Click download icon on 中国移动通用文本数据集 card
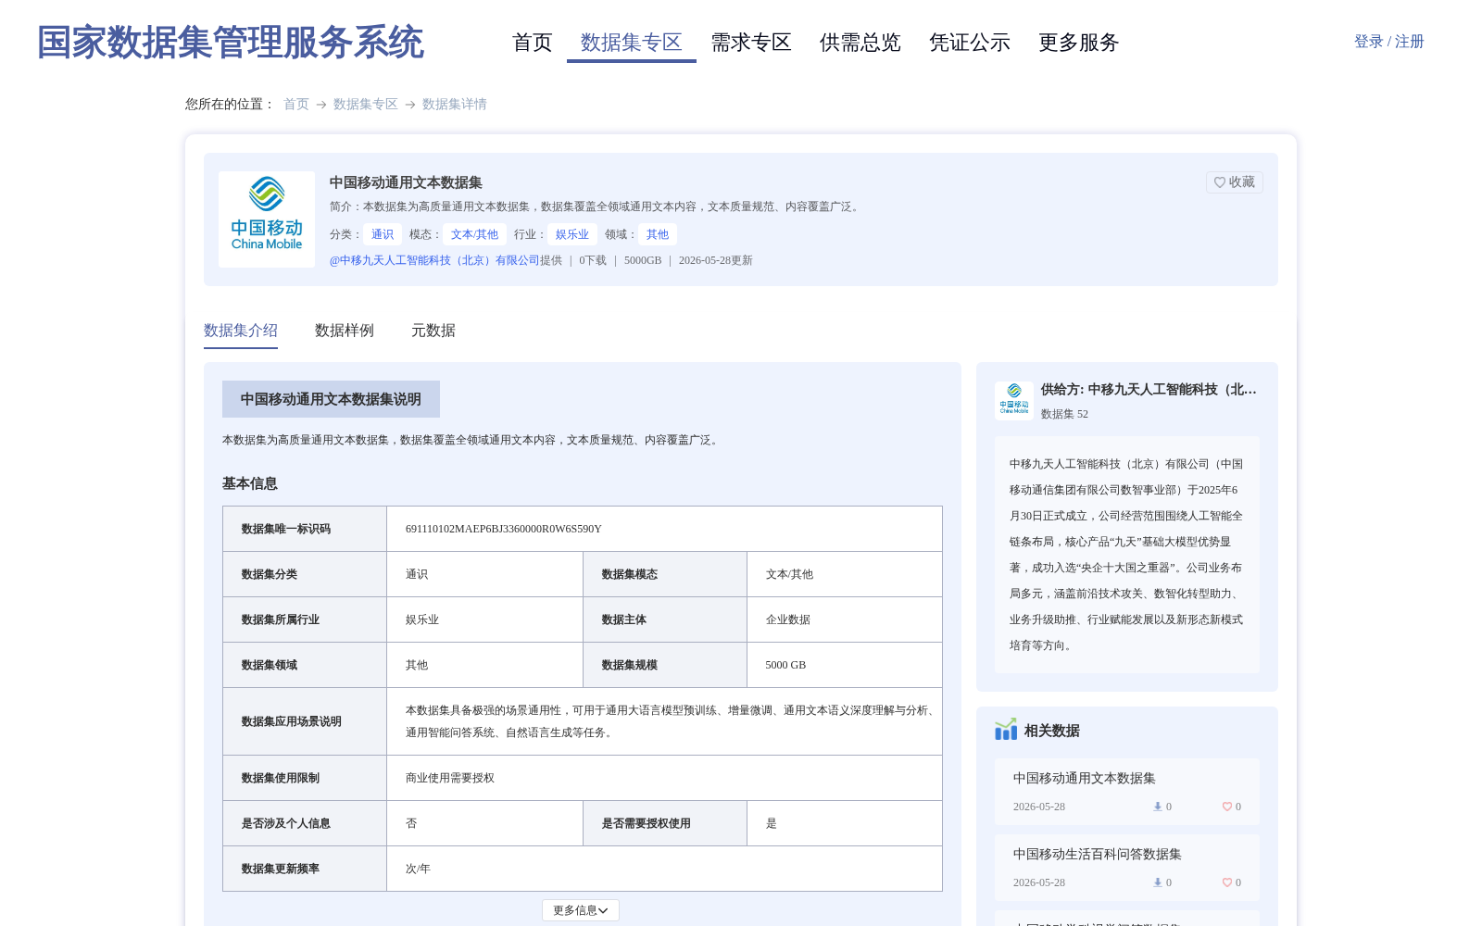The width and height of the screenshot is (1482, 926). [x=1157, y=807]
